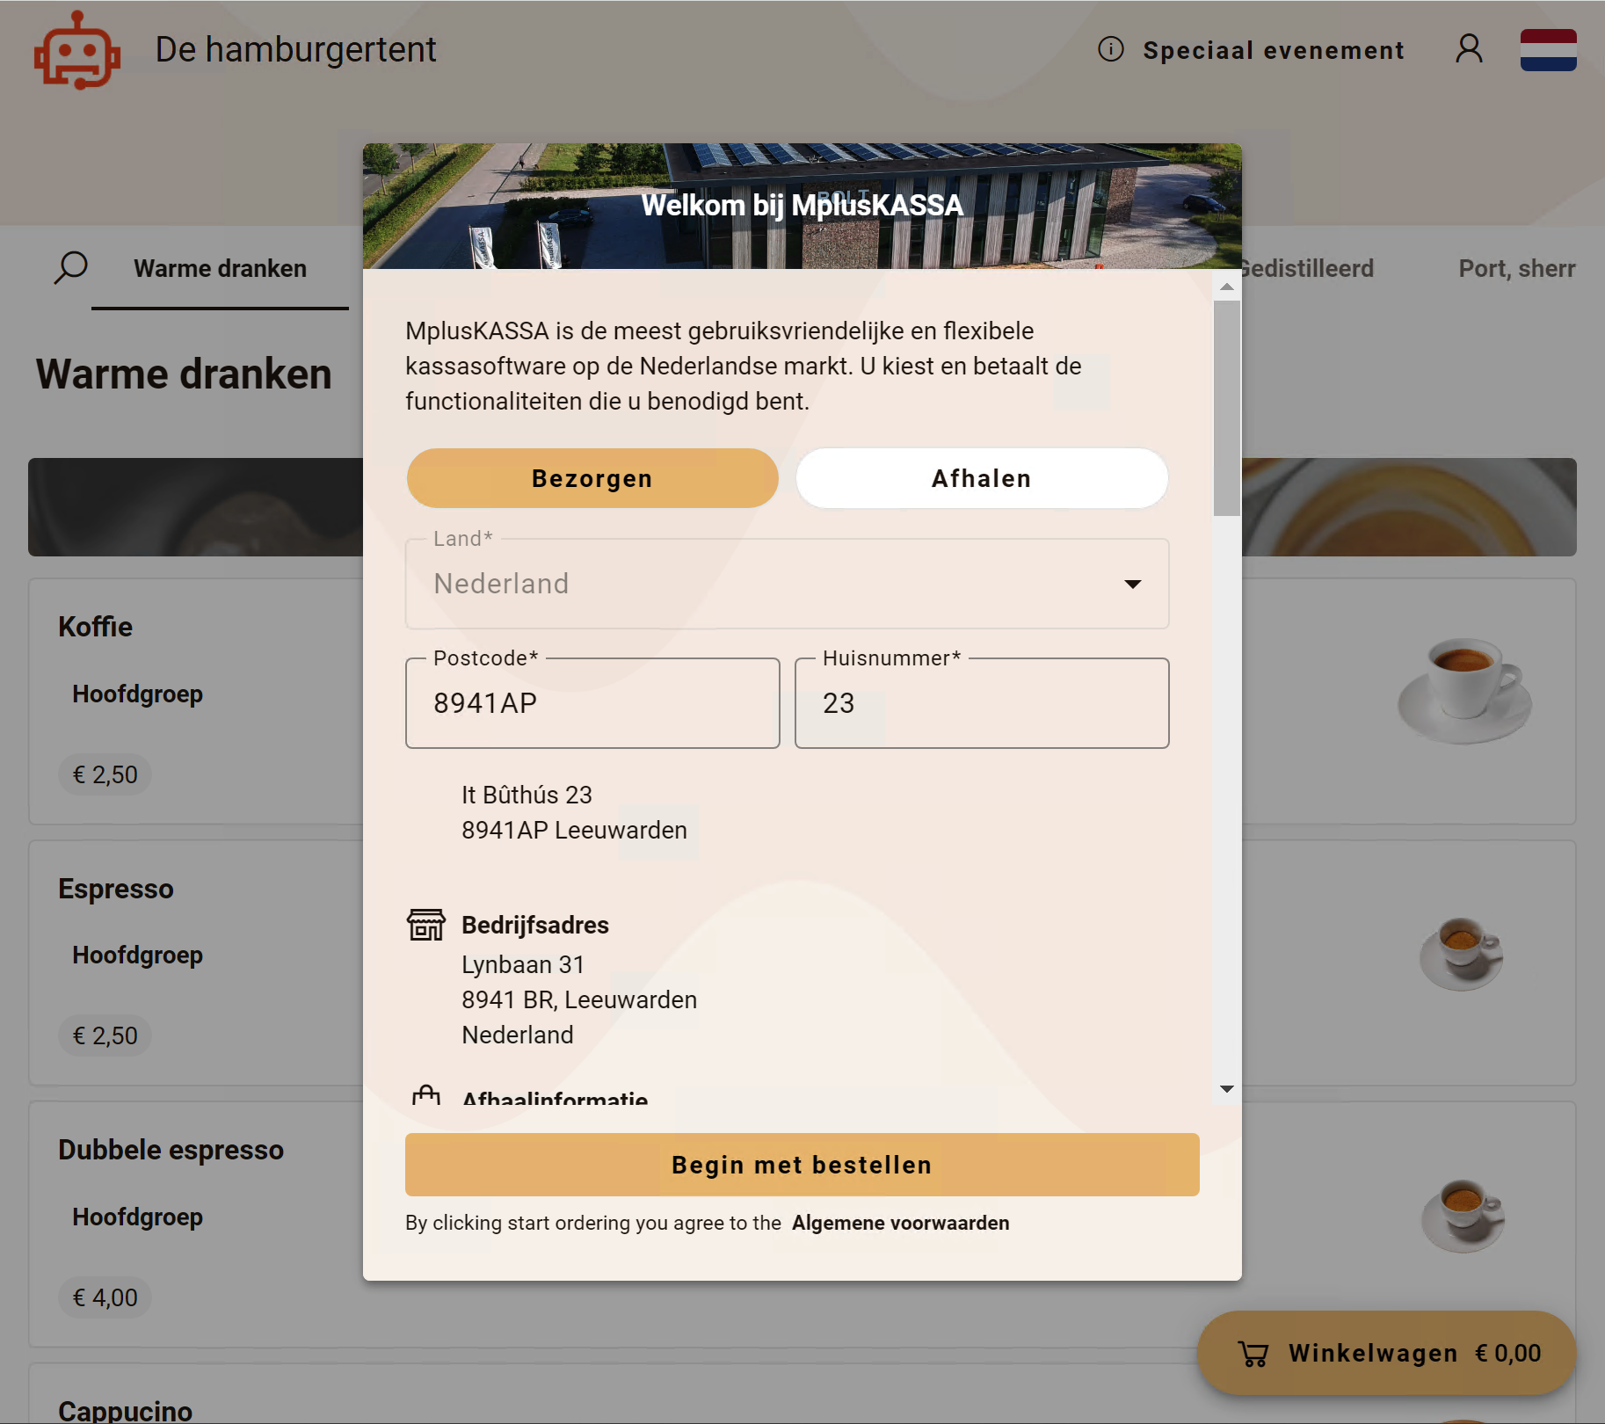Switch to the Port, sherr tab
The height and width of the screenshot is (1424, 1605).
point(1517,269)
